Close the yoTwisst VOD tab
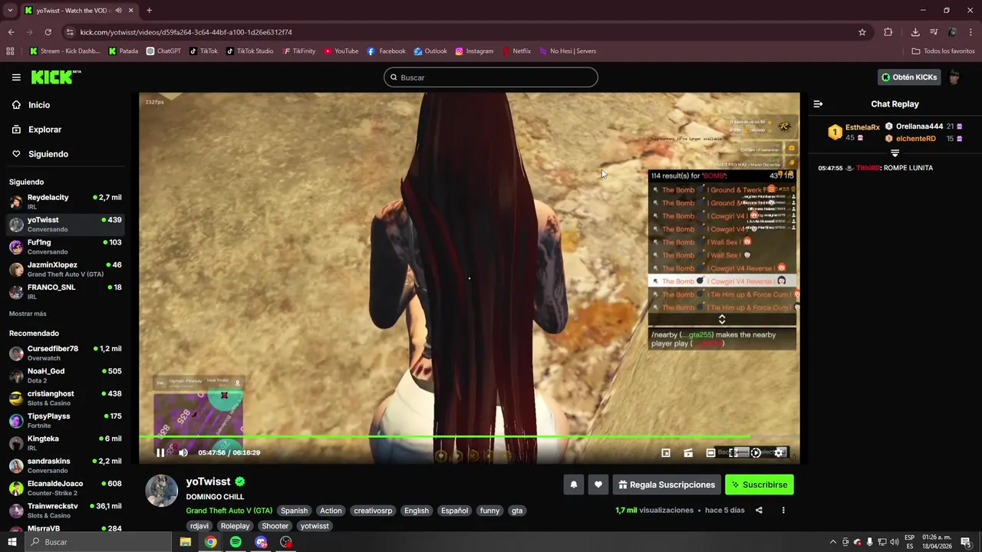Screen dimensions: 982x552 [130, 11]
